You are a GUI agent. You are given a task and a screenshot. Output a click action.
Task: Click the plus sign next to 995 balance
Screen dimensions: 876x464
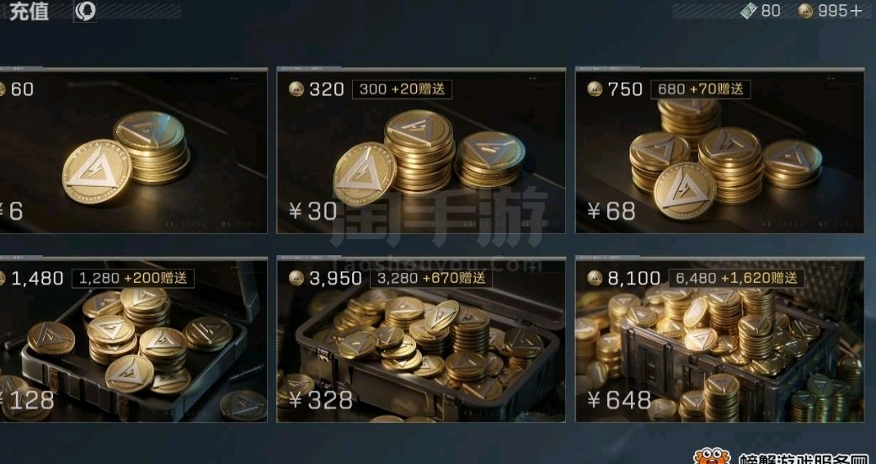coord(857,11)
